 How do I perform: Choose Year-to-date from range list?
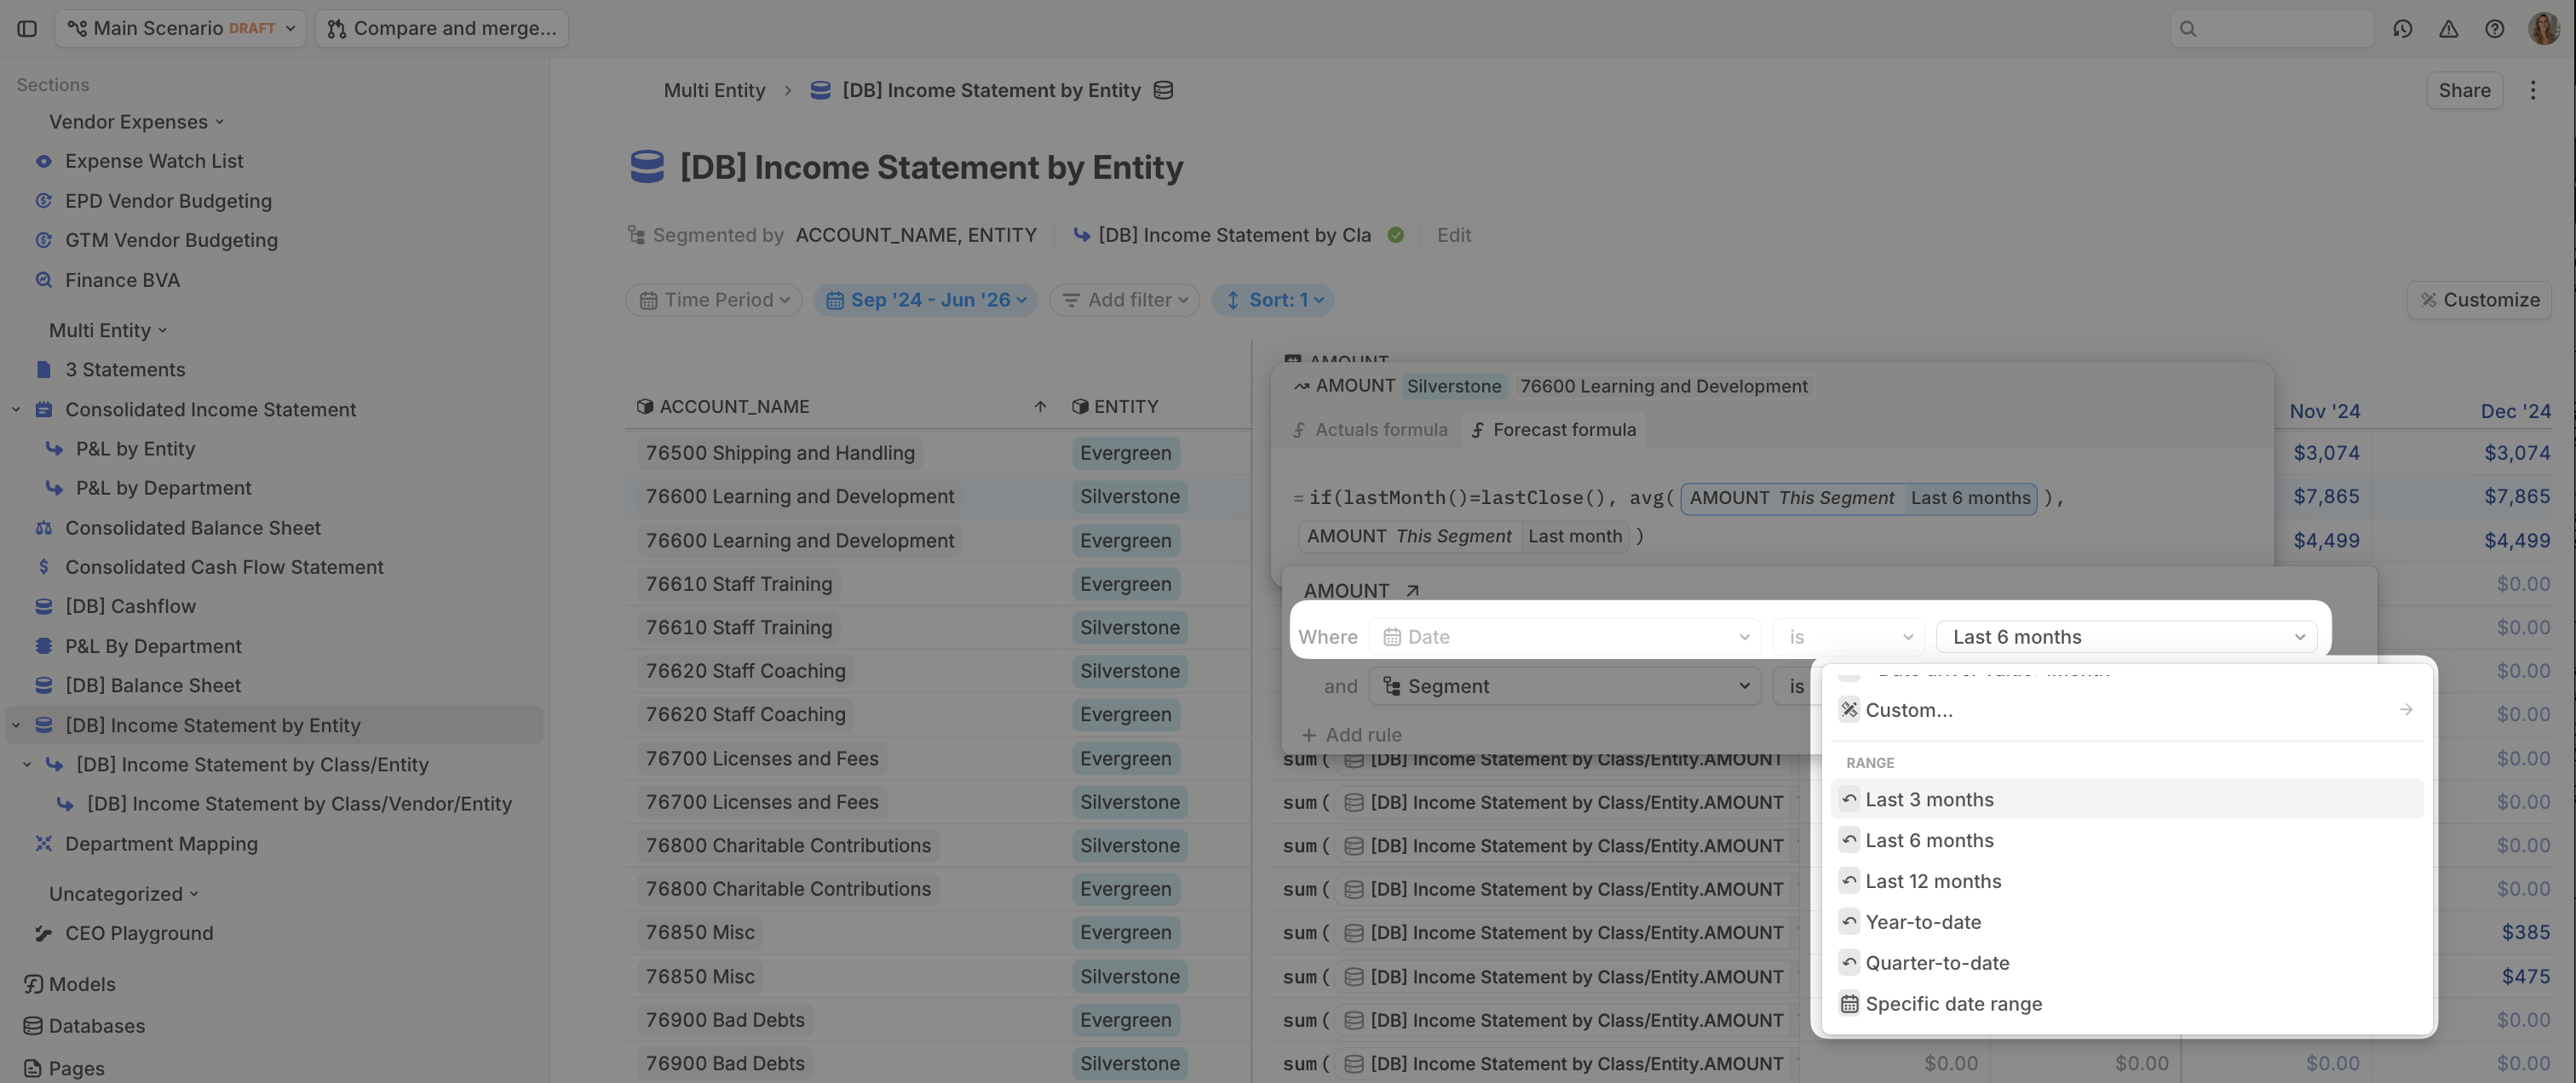1922,922
